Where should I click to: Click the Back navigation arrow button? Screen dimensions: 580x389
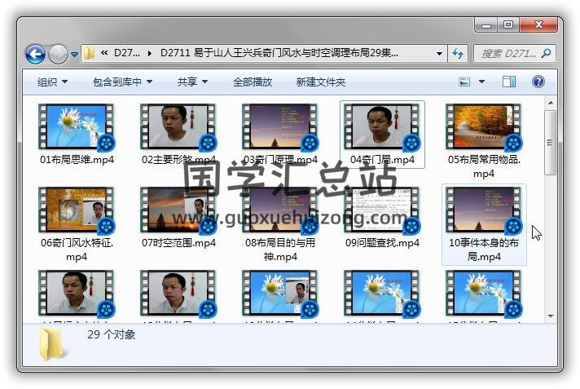[35, 54]
